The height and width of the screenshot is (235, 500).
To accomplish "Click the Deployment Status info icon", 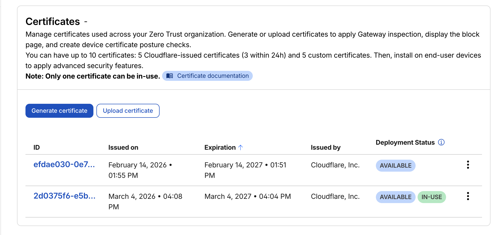I will [442, 142].
